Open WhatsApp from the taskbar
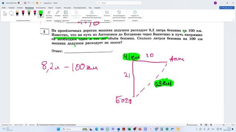 coord(107,129)
